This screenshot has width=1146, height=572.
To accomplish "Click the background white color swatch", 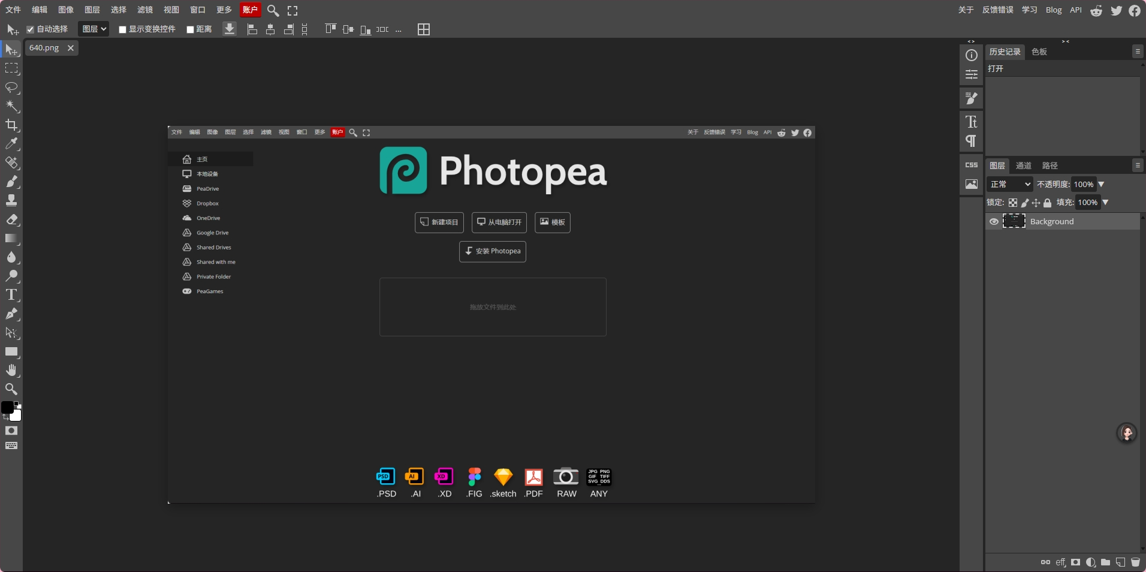I will coord(17,416).
